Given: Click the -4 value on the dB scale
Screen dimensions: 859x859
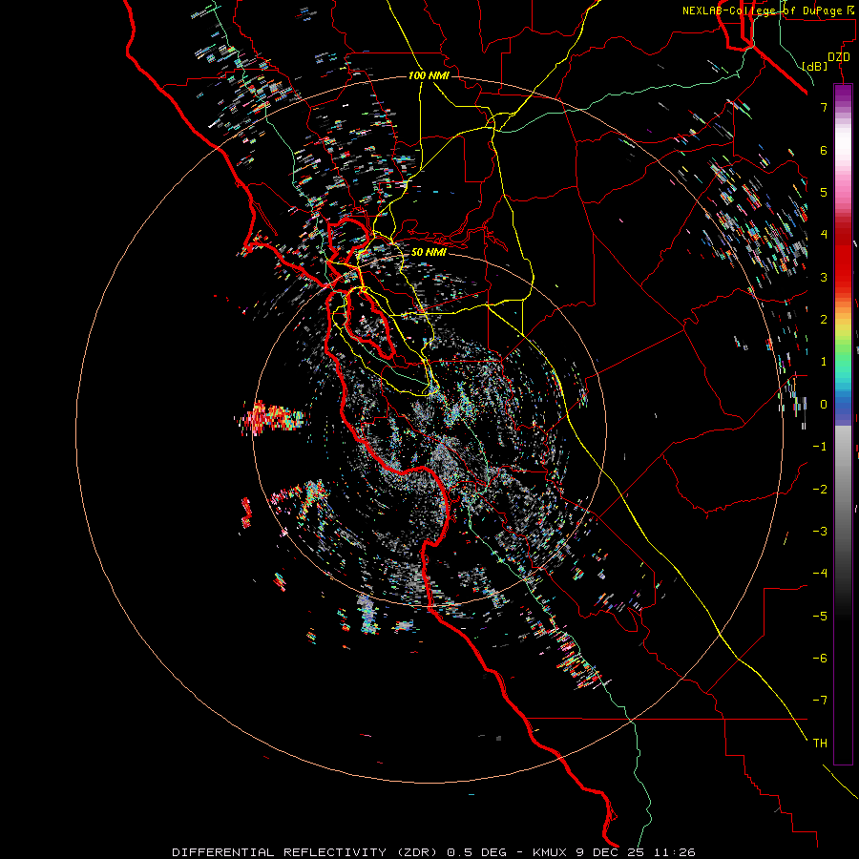Looking at the screenshot, I should 820,574.
